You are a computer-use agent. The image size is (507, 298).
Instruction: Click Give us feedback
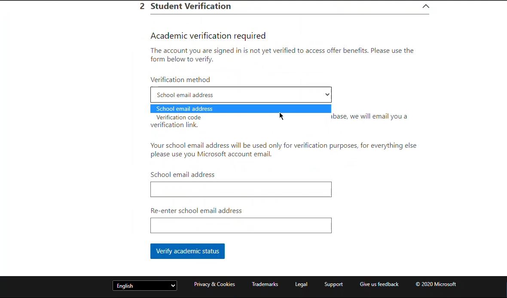coord(379,284)
